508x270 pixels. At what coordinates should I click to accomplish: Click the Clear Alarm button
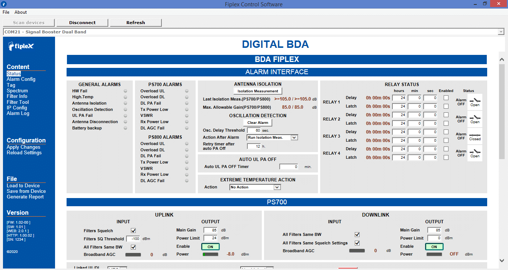click(258, 123)
